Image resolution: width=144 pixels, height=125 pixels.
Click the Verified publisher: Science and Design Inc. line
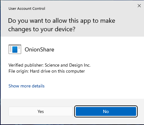pyautogui.click(x=50, y=65)
